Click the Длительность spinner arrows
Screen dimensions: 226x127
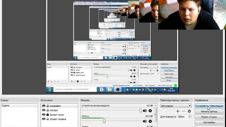coord(190,117)
